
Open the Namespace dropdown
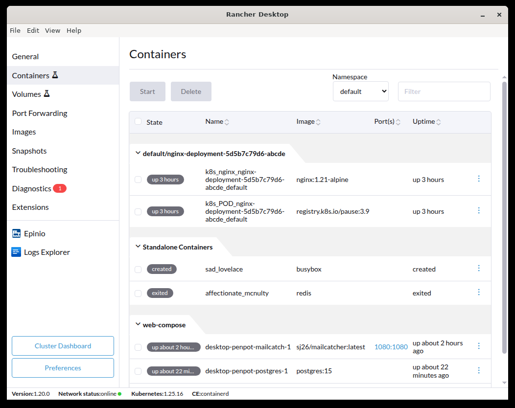361,91
